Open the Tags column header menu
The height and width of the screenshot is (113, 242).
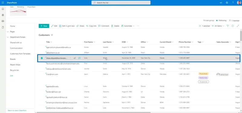coord(201,42)
